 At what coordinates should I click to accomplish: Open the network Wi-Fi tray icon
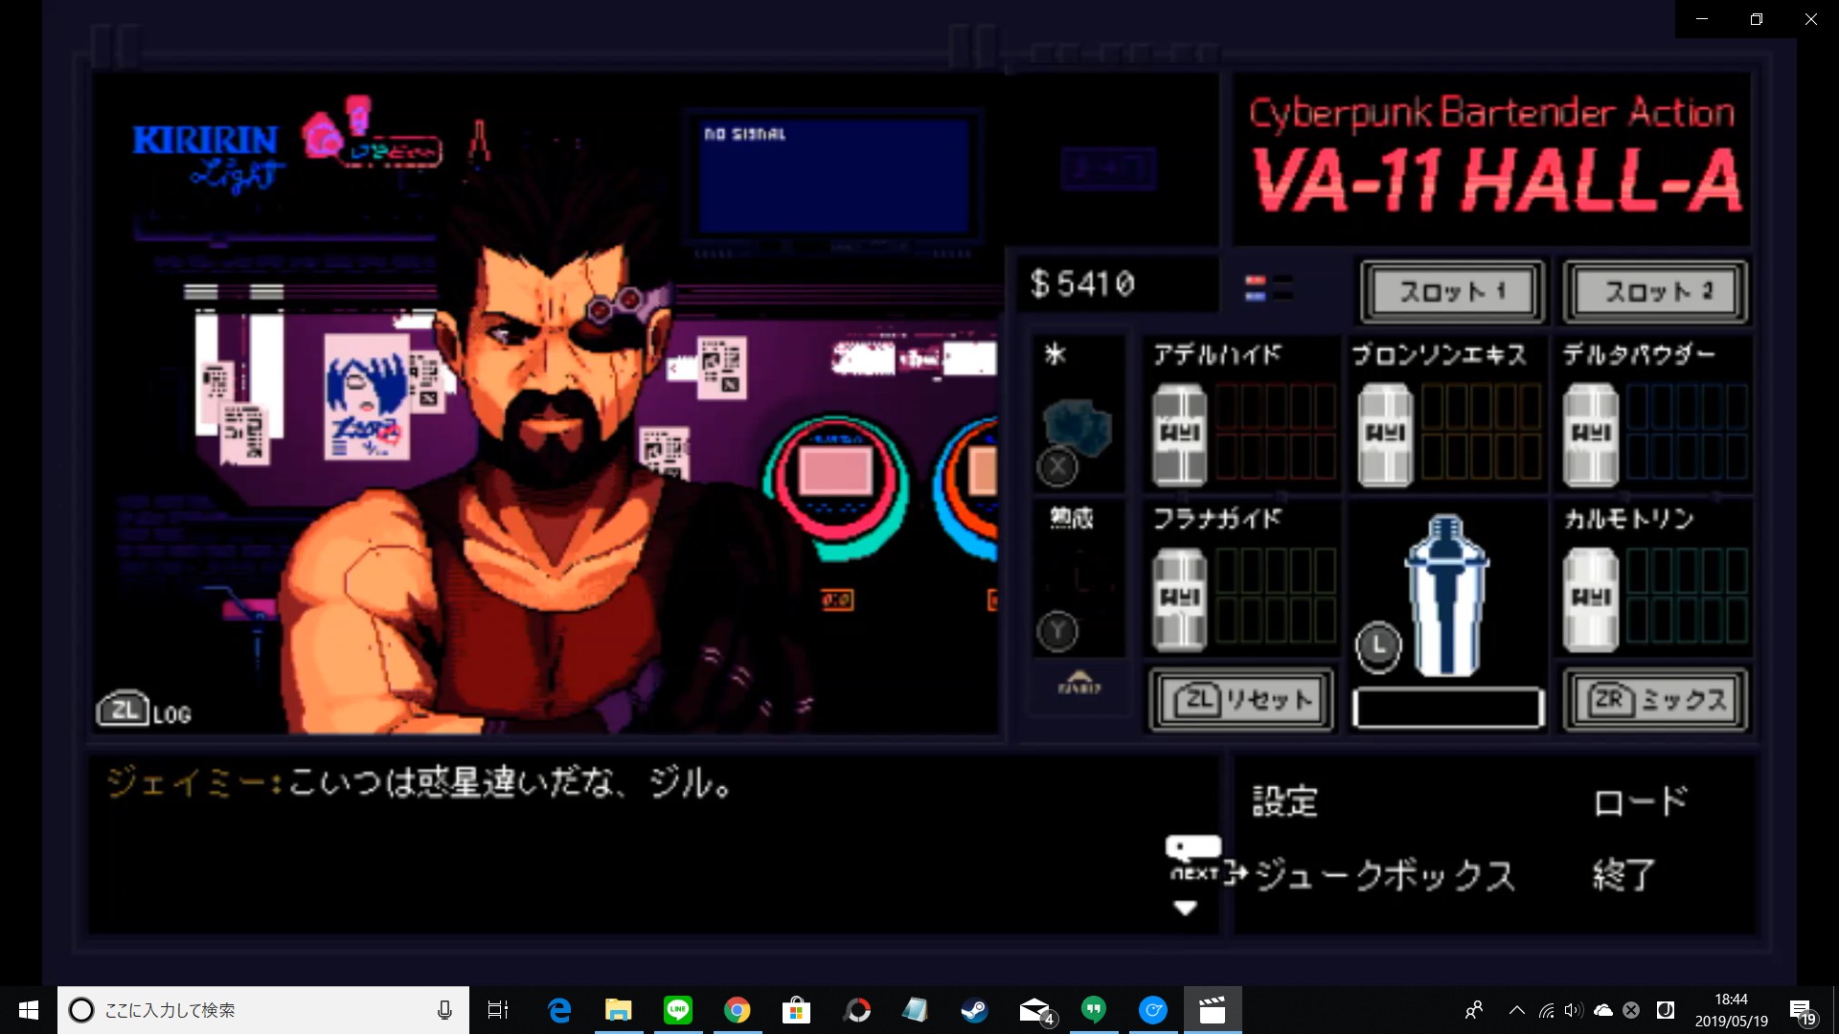(1546, 1010)
